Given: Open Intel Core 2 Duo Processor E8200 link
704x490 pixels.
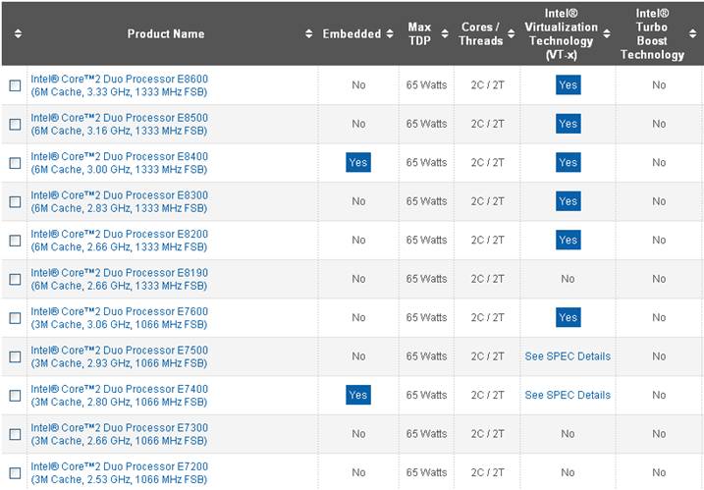Looking at the screenshot, I should (120, 241).
